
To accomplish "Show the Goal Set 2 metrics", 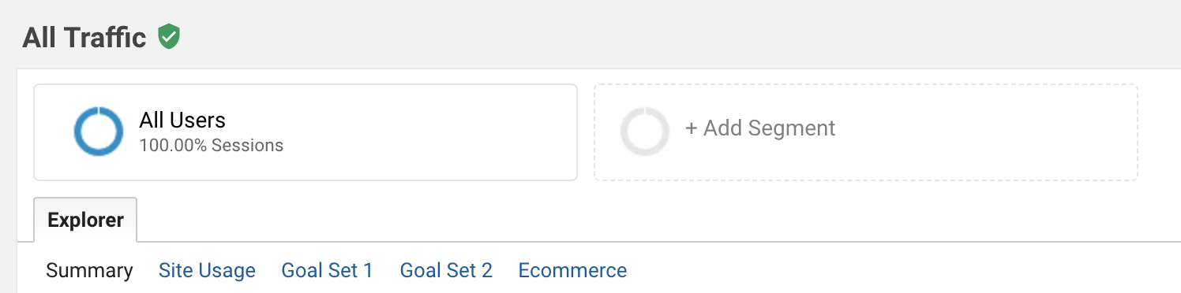I will tap(446, 271).
